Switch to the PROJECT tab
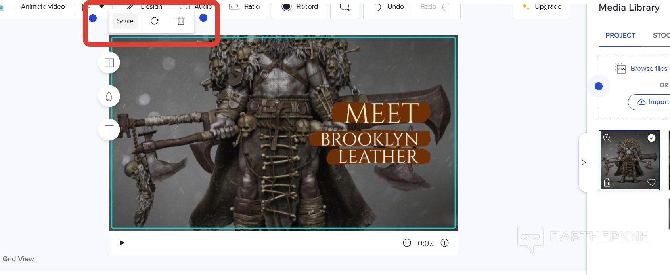Viewport: 670px width, 275px height. tap(620, 35)
